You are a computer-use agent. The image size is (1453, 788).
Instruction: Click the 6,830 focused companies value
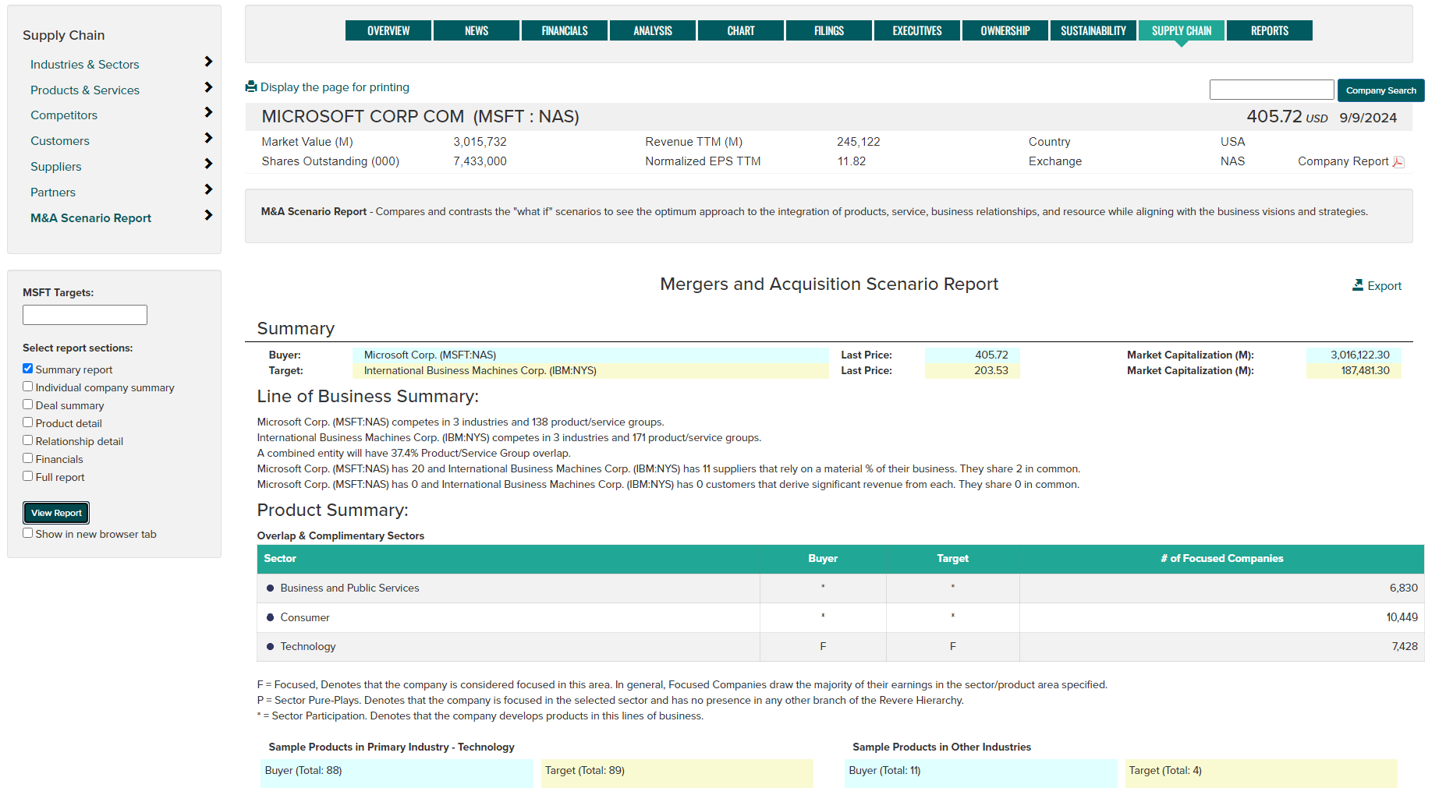pos(1403,588)
